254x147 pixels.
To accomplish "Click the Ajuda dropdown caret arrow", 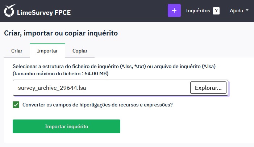I will point(247,10).
